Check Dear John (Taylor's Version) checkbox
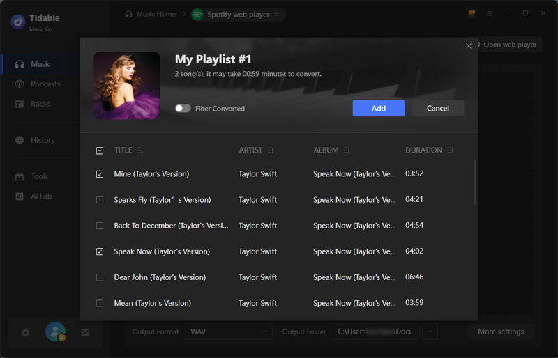Viewport: 558px width, 358px height. pos(100,277)
